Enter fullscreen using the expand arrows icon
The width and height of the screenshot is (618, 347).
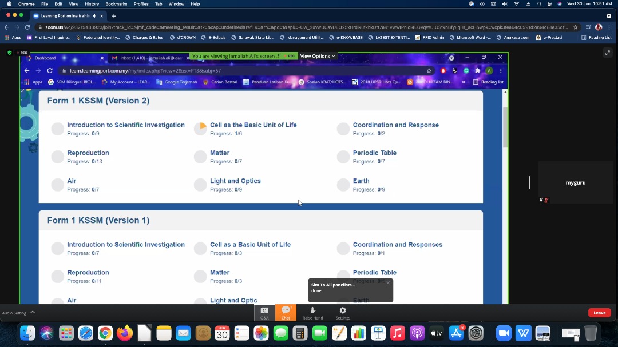(x=607, y=53)
